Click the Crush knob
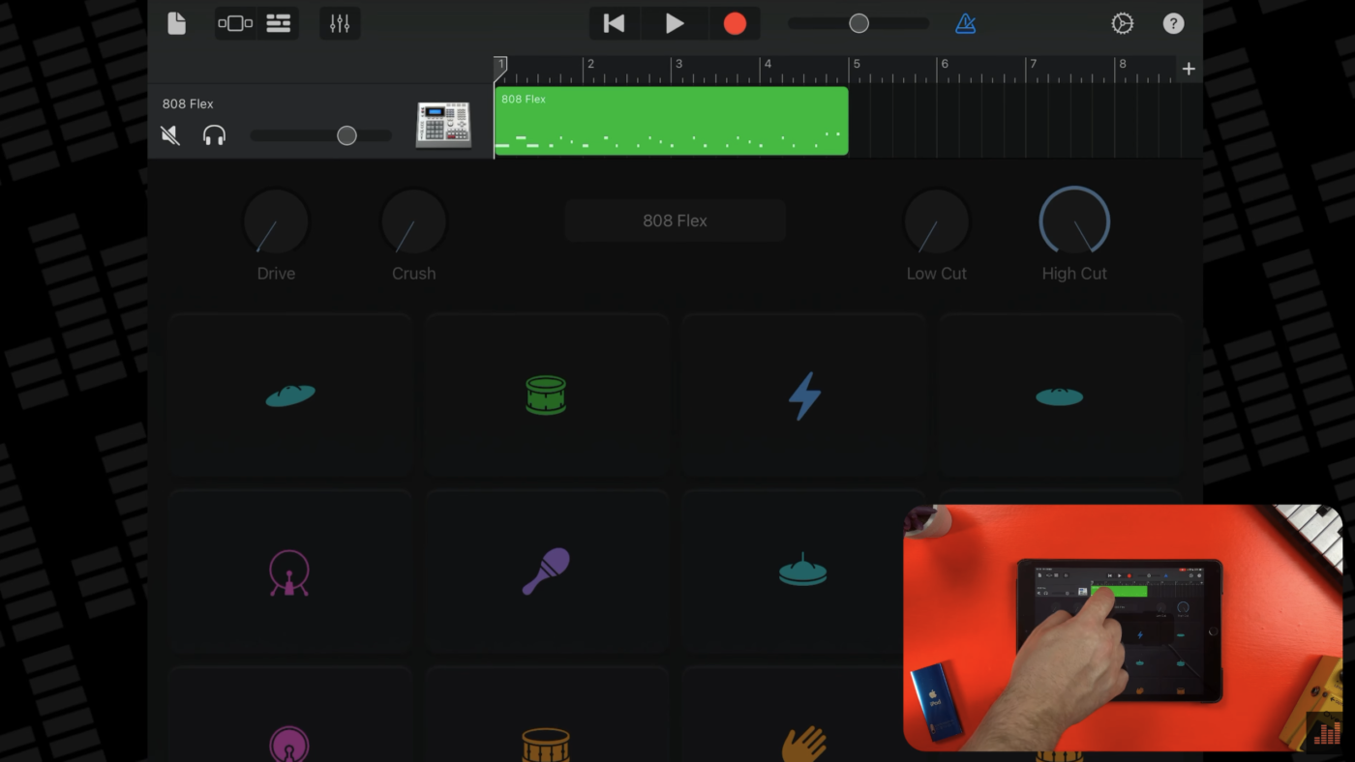This screenshot has height=762, width=1355. tap(413, 221)
